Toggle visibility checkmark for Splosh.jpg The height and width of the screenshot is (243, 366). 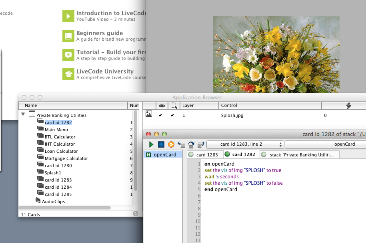click(160, 115)
